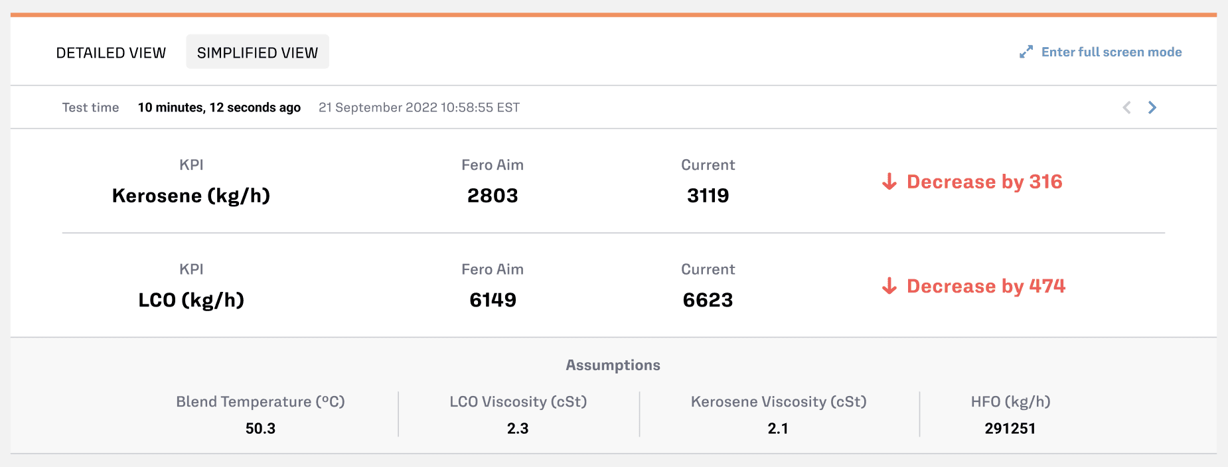Viewport: 1228px width, 467px height.
Task: Click the Blend Temperature value 50.3
Action: pos(260,429)
